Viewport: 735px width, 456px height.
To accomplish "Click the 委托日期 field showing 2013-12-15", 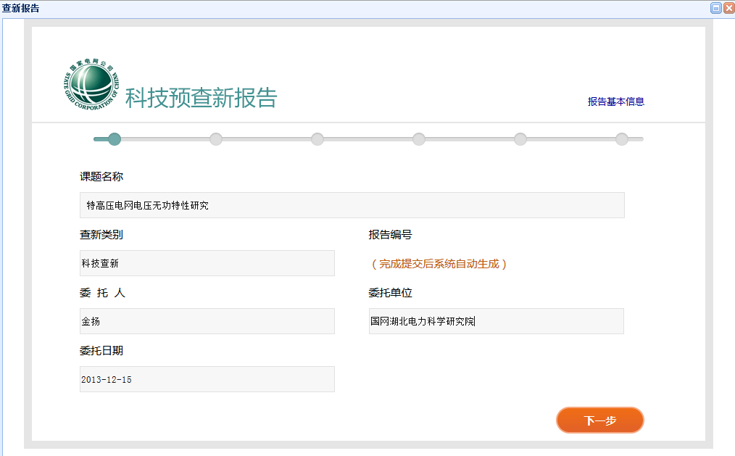I will (207, 379).
